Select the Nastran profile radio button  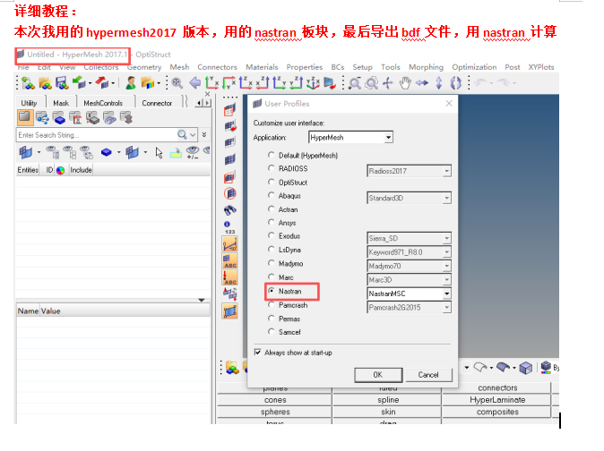(272, 291)
